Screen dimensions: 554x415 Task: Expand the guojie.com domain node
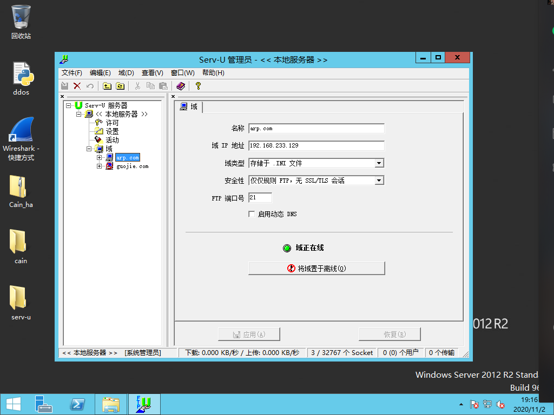click(x=100, y=166)
